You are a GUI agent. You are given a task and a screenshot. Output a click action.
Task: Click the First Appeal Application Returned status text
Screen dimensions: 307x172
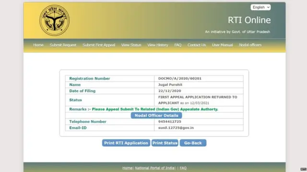(x=198, y=100)
